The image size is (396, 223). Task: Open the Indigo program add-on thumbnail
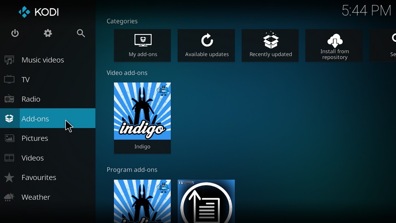[x=142, y=201]
